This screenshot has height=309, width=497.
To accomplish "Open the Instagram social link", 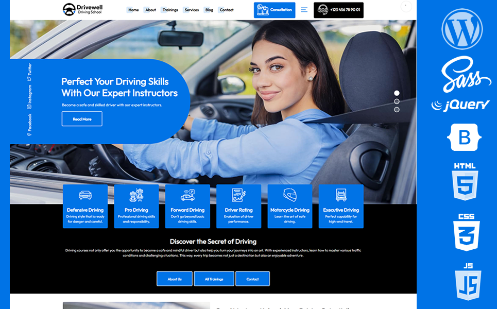I will pos(29,96).
